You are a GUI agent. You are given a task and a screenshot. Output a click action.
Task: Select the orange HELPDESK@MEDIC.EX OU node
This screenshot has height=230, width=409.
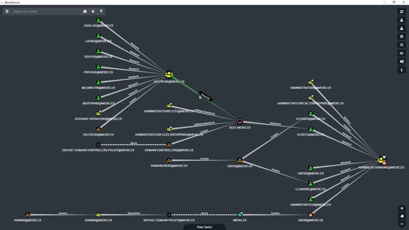pos(98,129)
